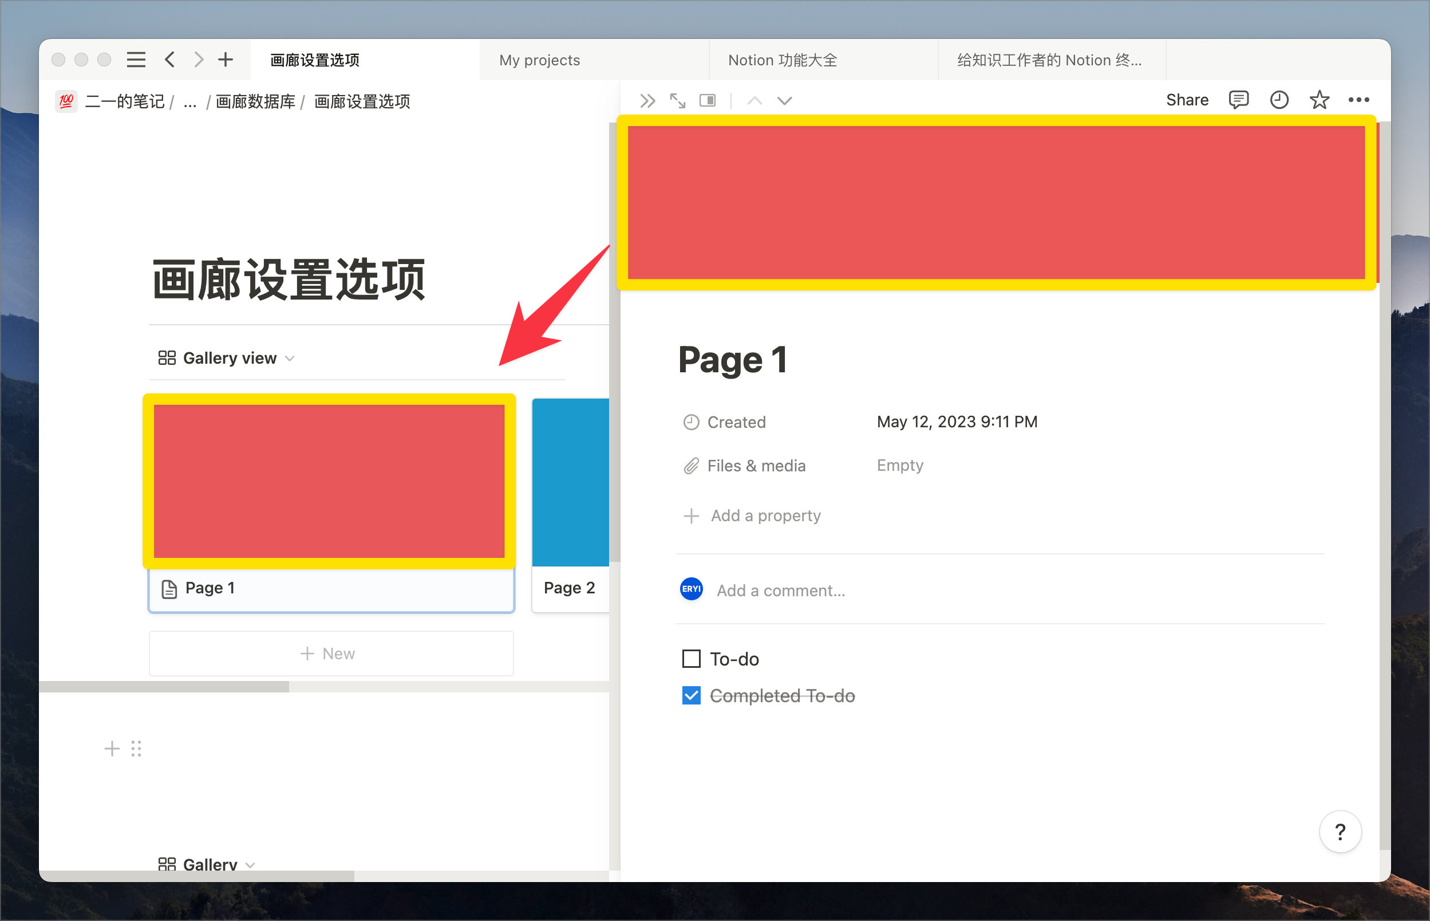
Task: Click the Created property clock icon
Action: [x=692, y=422]
